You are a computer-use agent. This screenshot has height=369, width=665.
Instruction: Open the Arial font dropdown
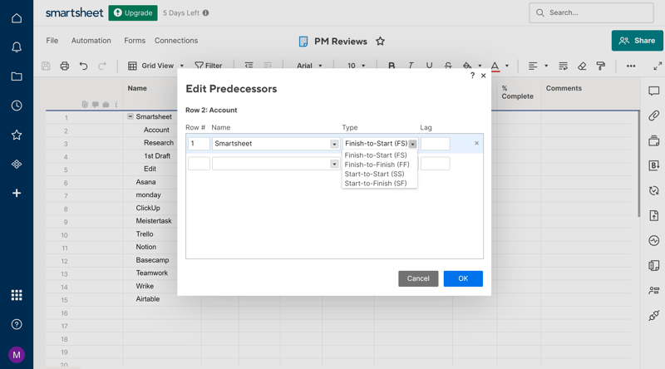(309, 66)
